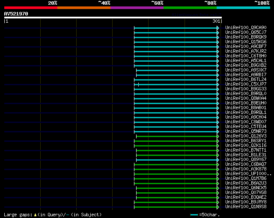Select the UniRef100_B6TL24 label
This screenshot has width=274, height=218.
(246, 80)
